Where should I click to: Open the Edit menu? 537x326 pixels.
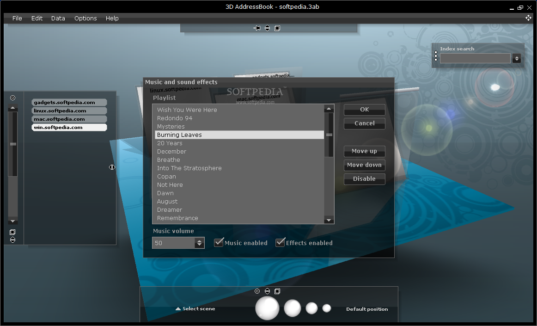tap(37, 18)
